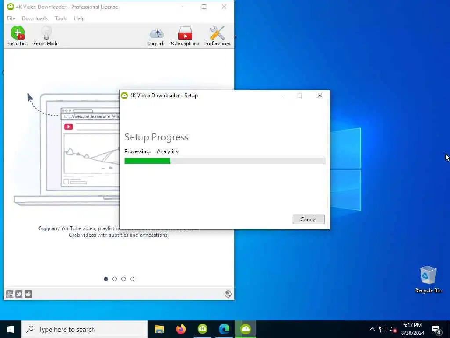Viewport: 450px width, 338px height.
Task: Select the Recycle Bin desktop icon
Action: pos(428,279)
